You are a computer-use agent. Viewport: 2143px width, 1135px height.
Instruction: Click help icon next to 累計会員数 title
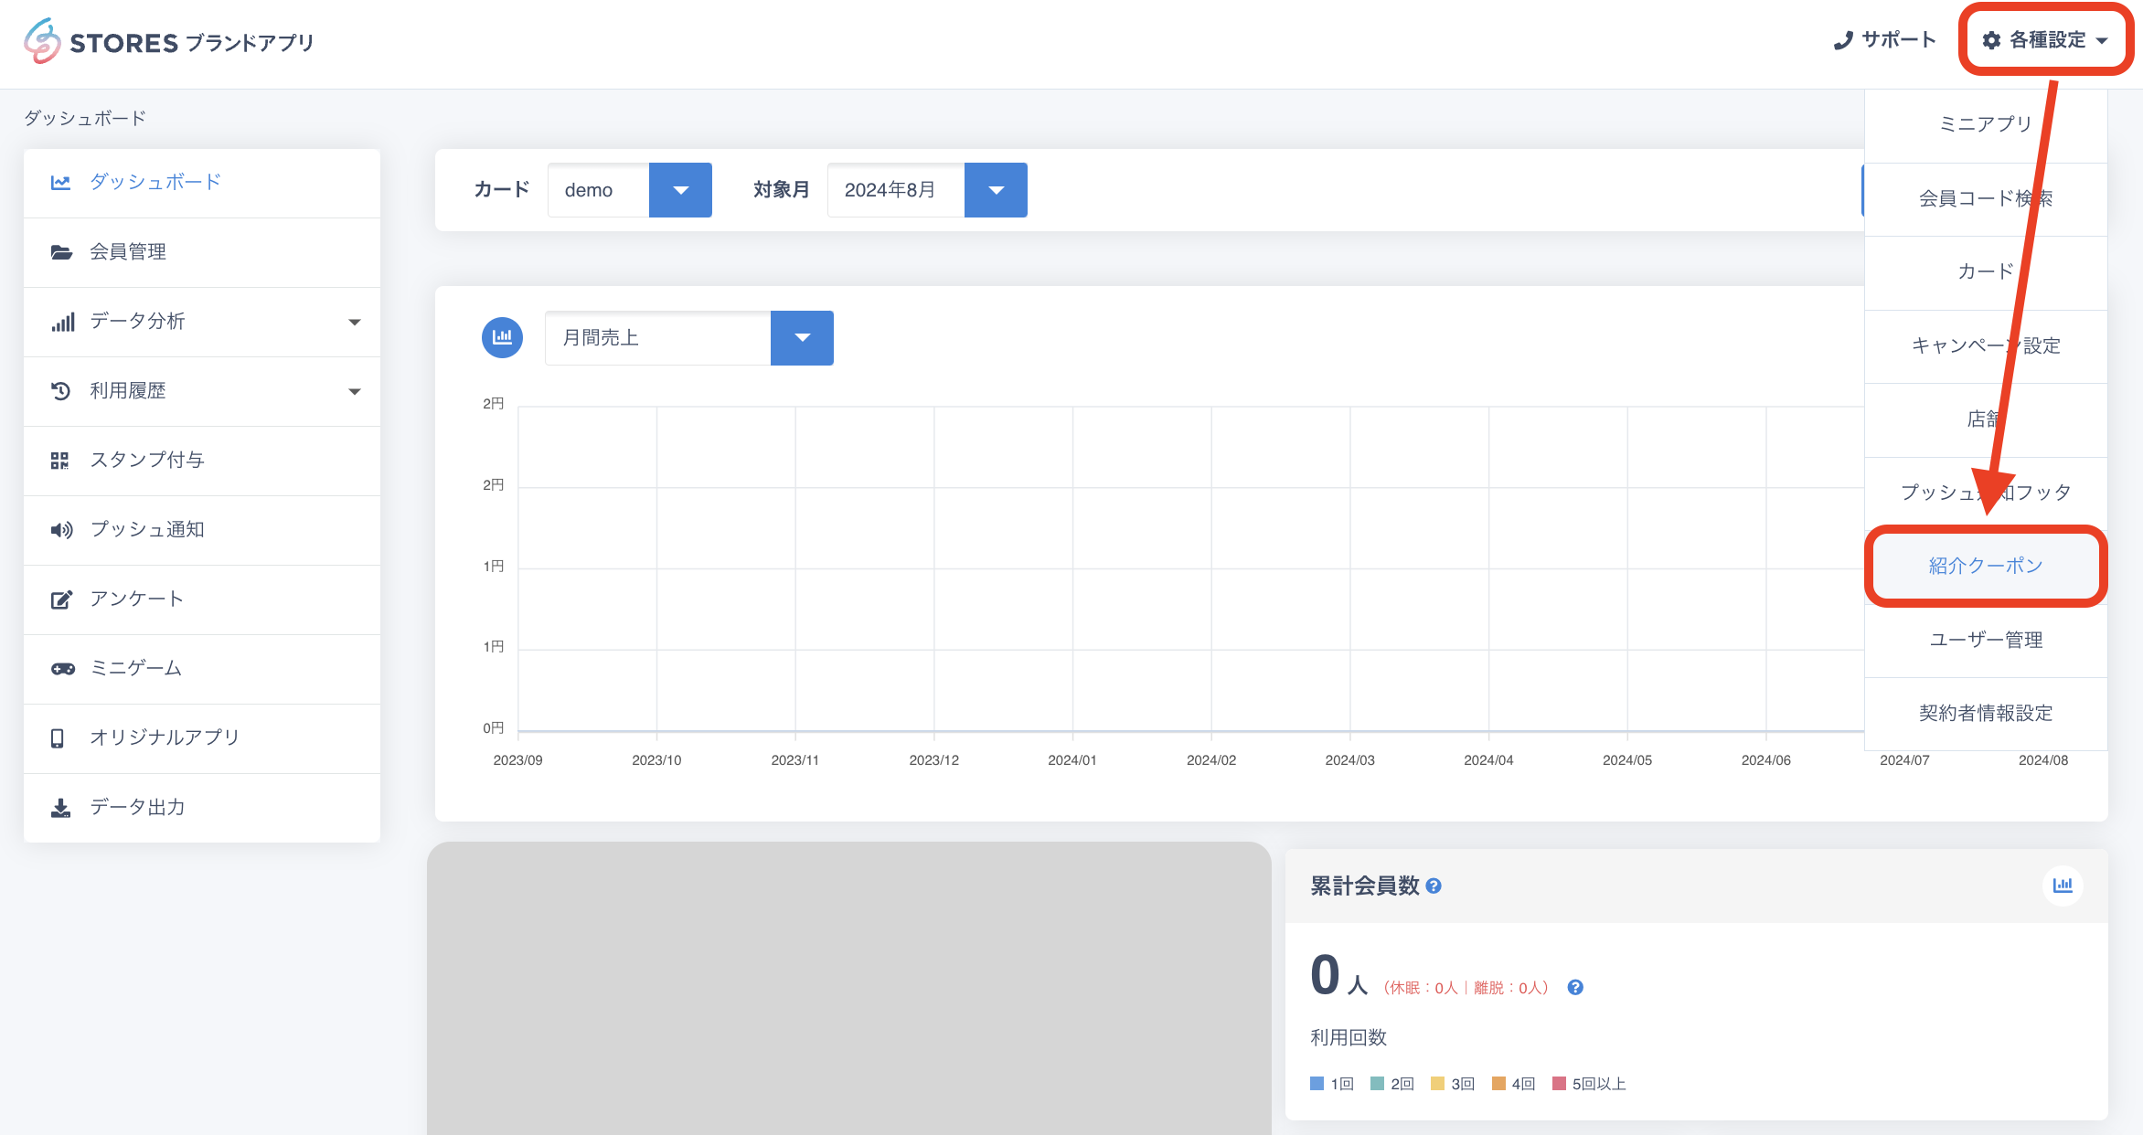[1434, 886]
